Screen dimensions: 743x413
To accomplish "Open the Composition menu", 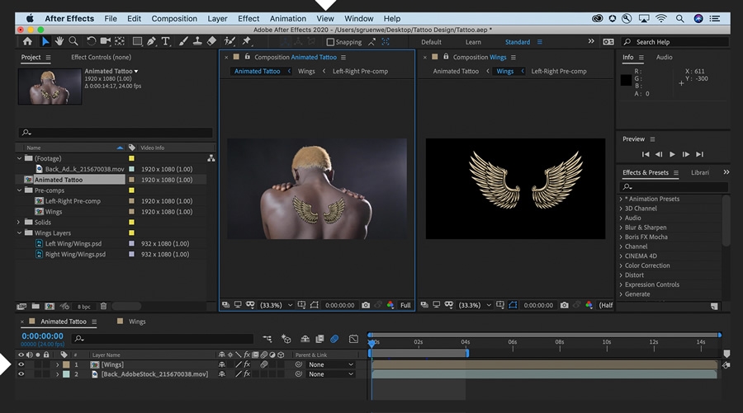I will pos(173,18).
